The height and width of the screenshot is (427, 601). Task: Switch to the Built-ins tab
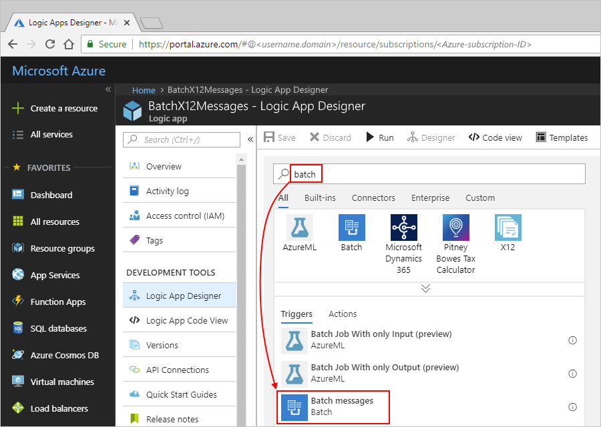[320, 197]
